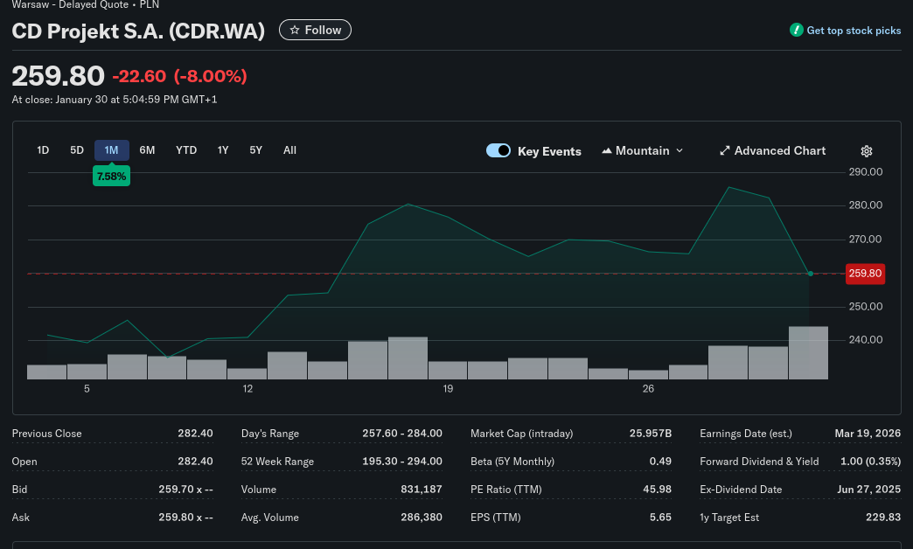Click the Open label
Viewport: 913px width, 549px height.
24,461
